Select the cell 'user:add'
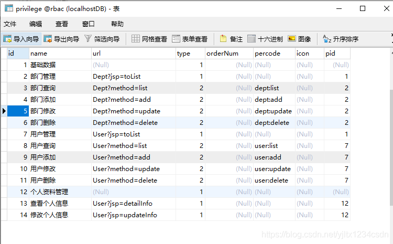 [274, 157]
